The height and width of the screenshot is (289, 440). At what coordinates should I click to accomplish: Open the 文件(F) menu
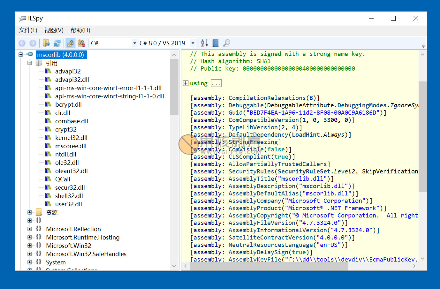[28, 30]
